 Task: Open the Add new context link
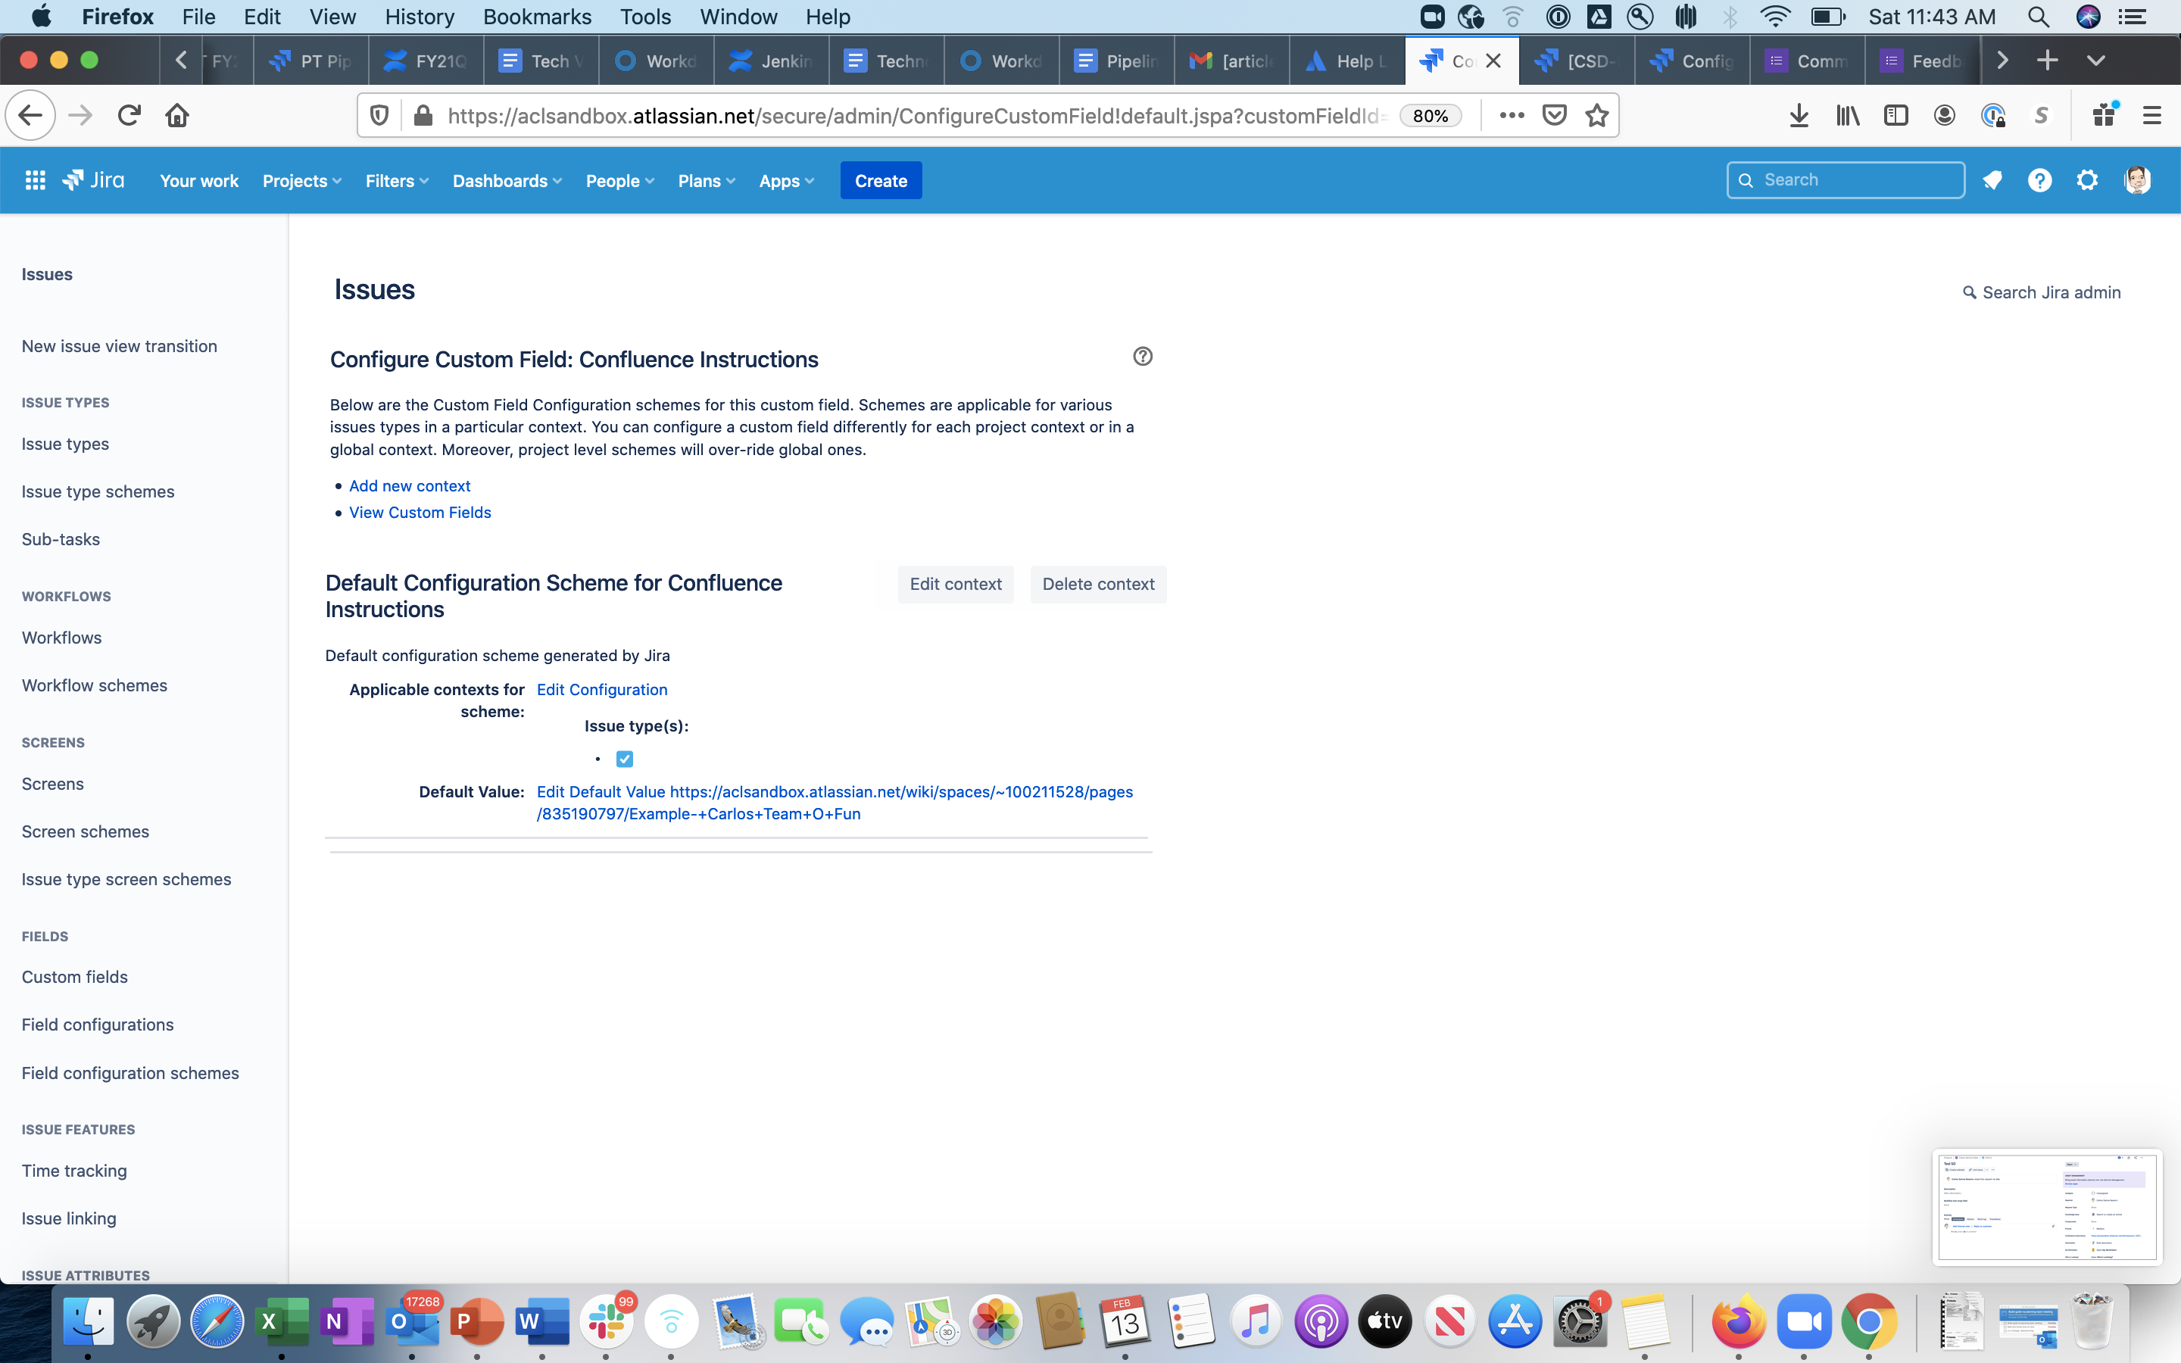[410, 486]
